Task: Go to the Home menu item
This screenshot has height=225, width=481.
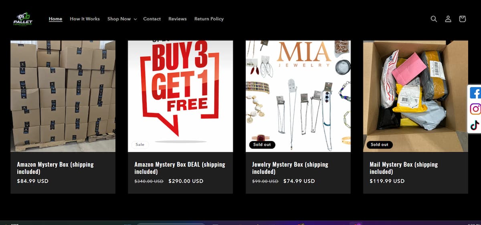Action: (55, 19)
